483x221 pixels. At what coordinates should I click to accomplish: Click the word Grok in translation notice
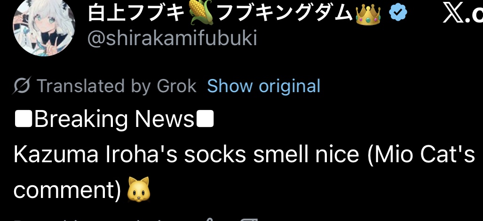coord(176,86)
